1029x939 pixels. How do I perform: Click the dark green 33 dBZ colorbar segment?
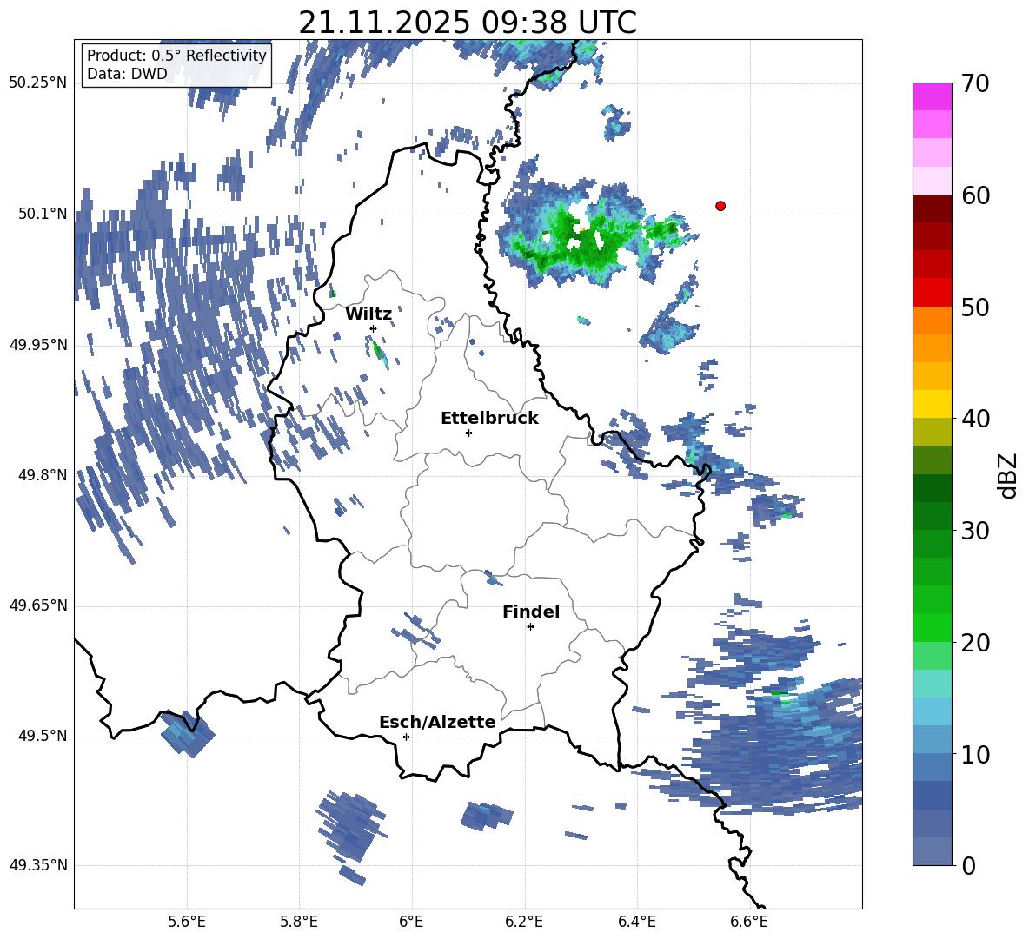(932, 488)
